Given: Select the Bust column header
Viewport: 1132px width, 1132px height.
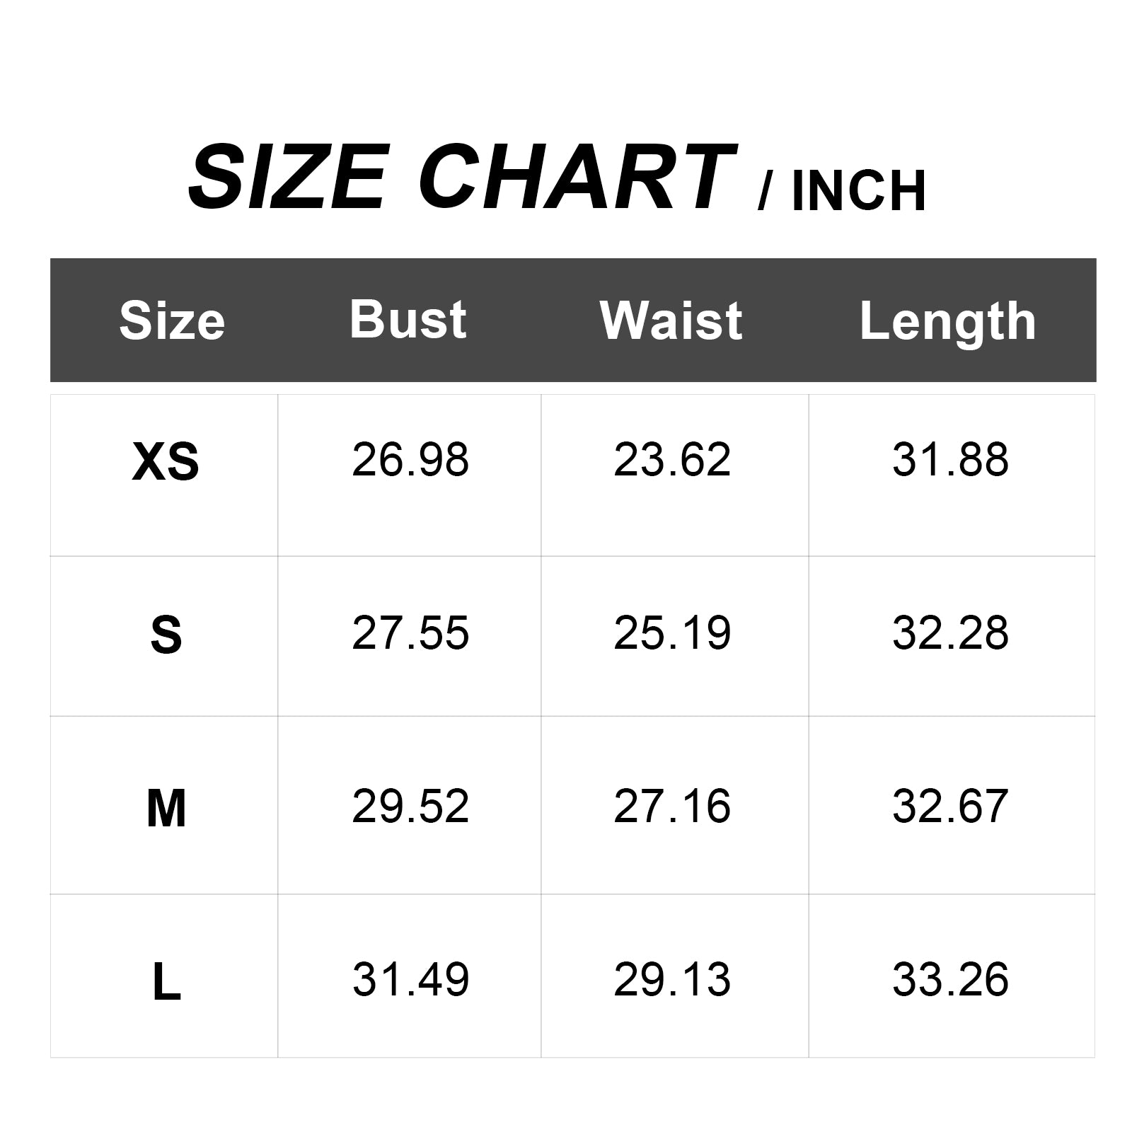Looking at the screenshot, I should tap(408, 319).
